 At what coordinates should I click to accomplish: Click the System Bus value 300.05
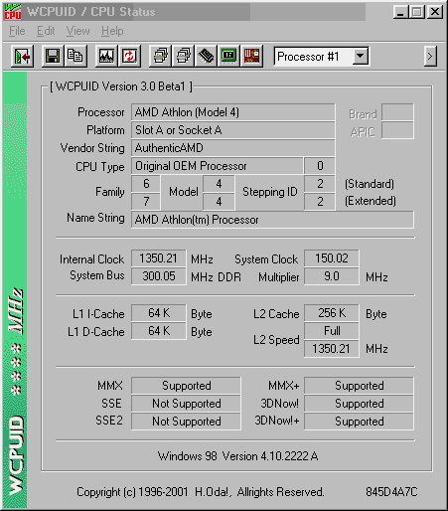[x=159, y=276]
